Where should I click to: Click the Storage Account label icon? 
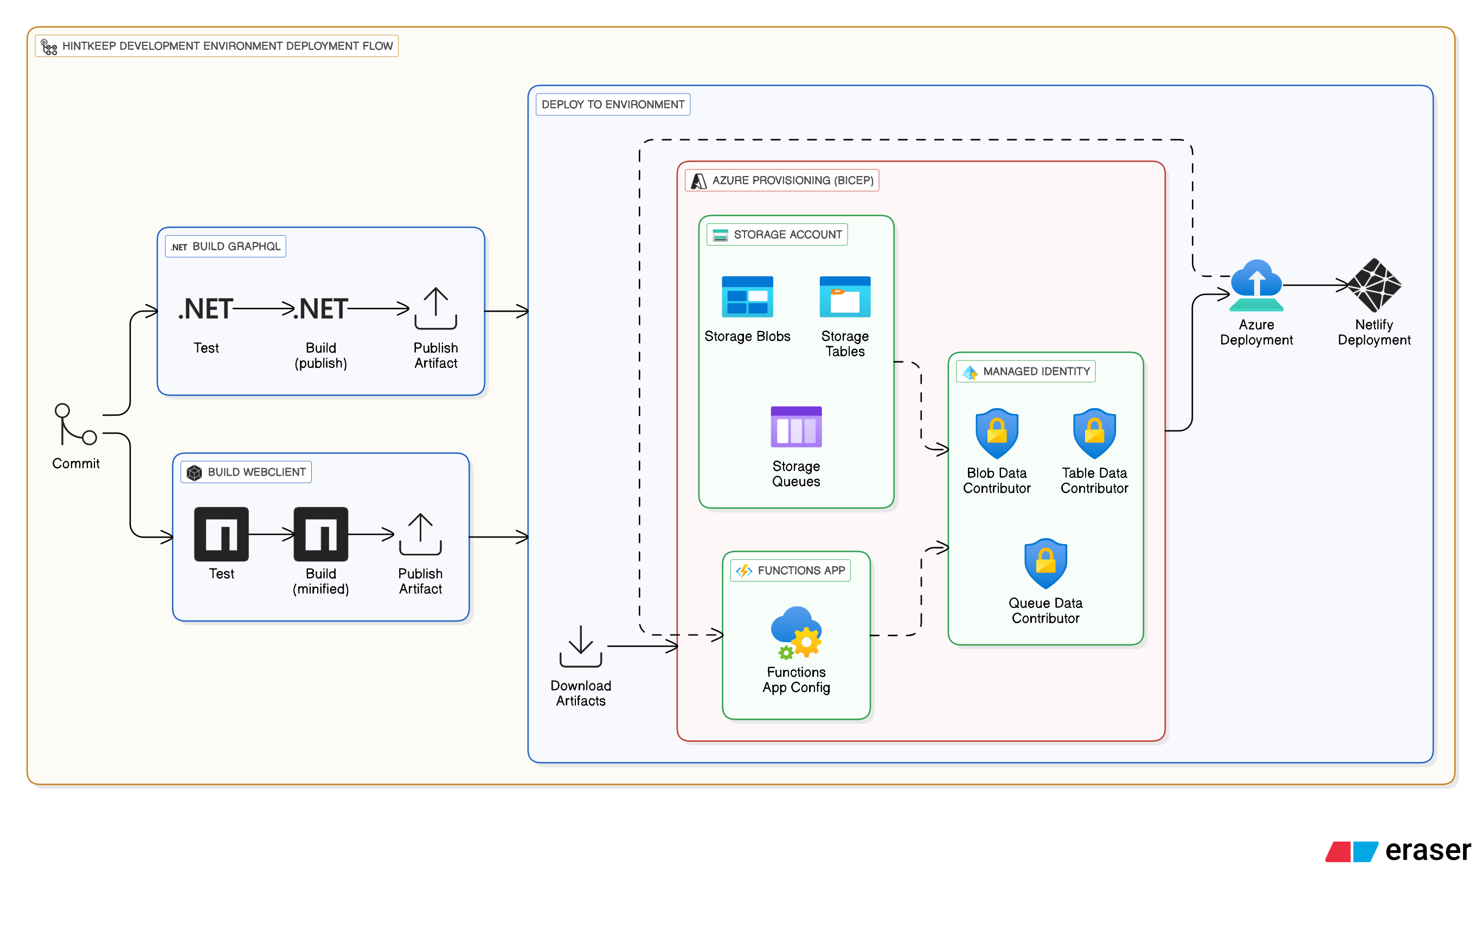click(721, 235)
